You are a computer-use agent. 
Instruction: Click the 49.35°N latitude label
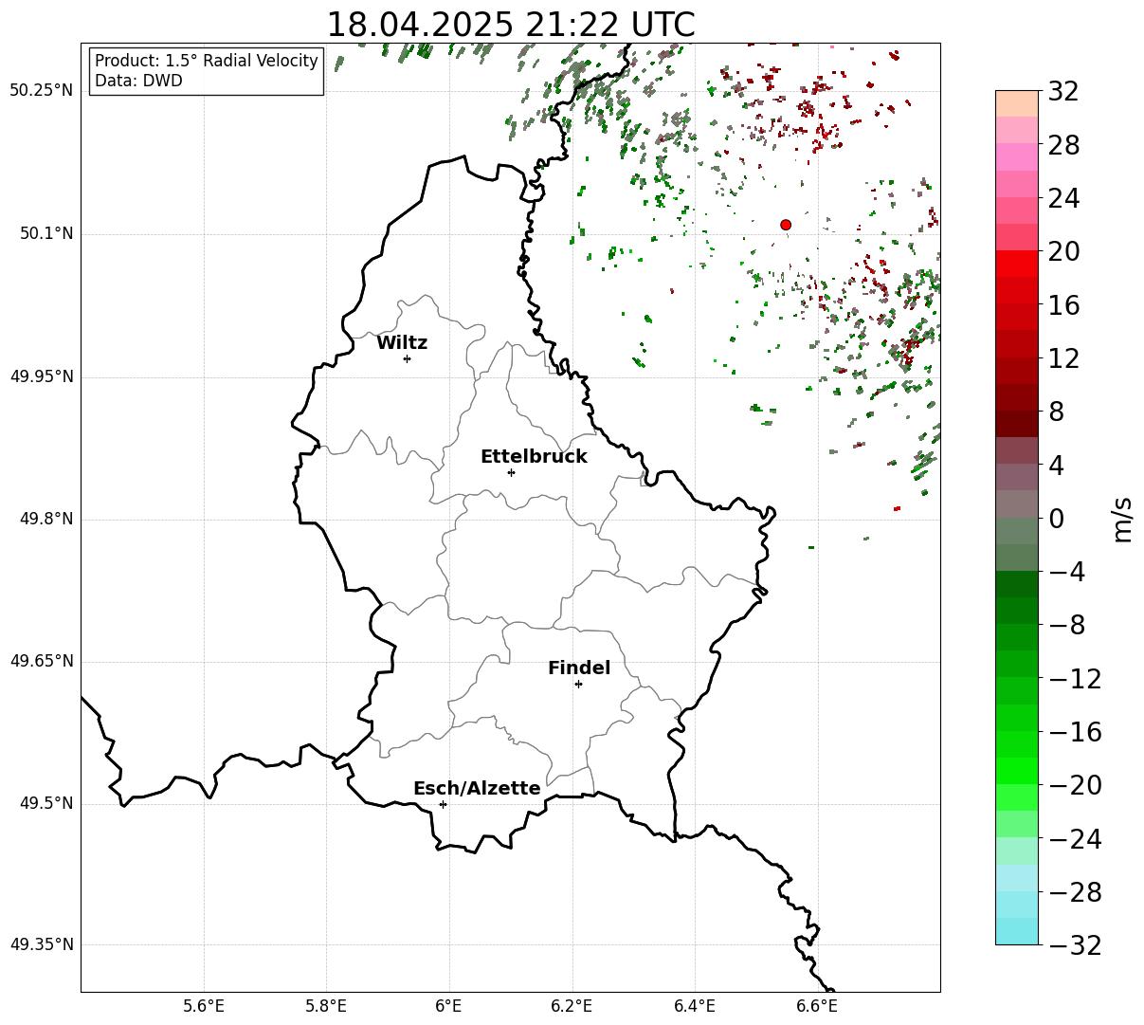pyautogui.click(x=42, y=944)
